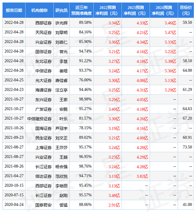
Task: Click target price 60.91
Action: click(x=187, y=138)
